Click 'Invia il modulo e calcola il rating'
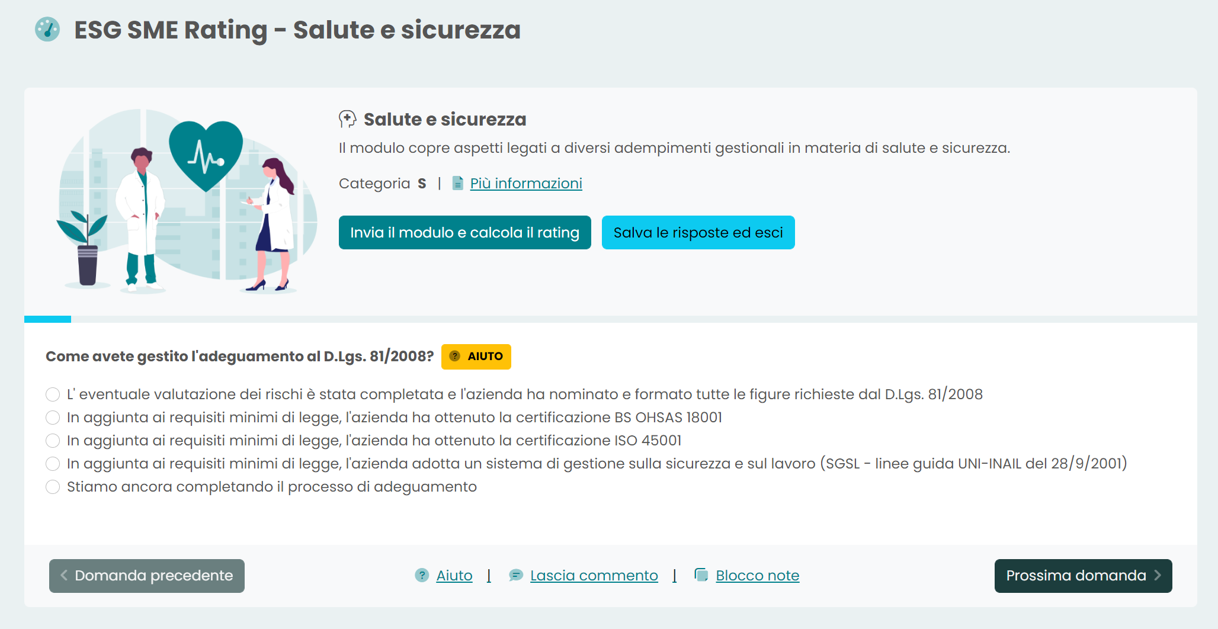The width and height of the screenshot is (1218, 629). [464, 232]
